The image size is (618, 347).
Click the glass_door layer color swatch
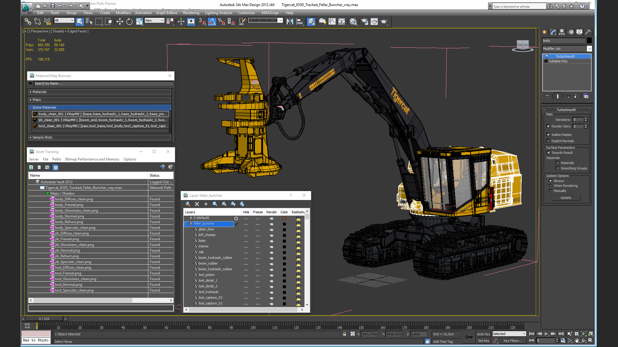click(x=284, y=229)
